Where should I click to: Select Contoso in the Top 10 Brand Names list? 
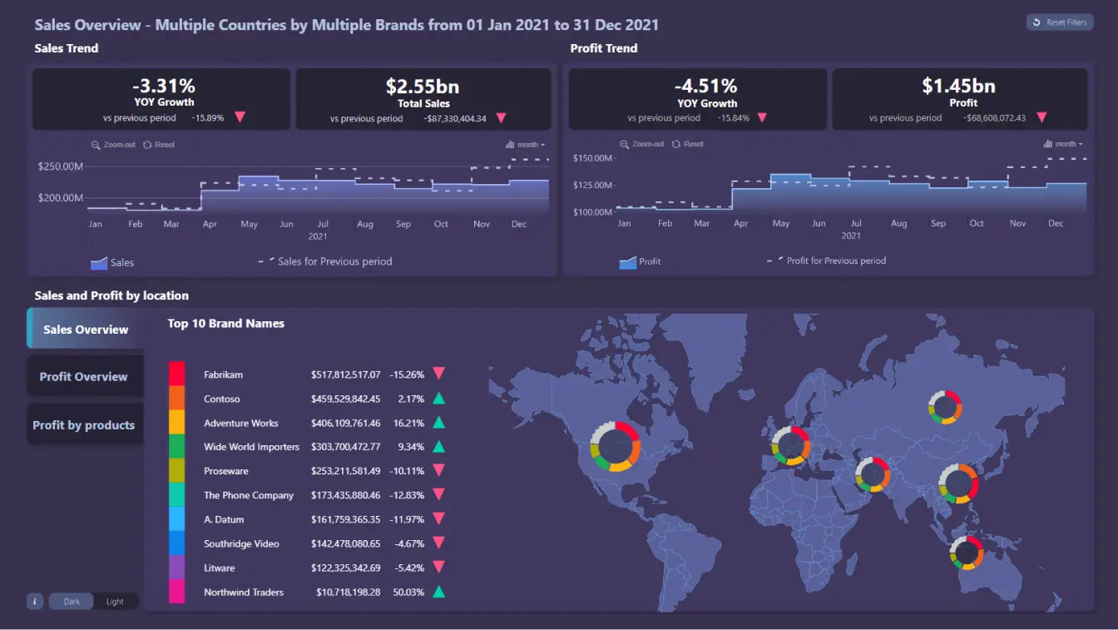tap(220, 399)
